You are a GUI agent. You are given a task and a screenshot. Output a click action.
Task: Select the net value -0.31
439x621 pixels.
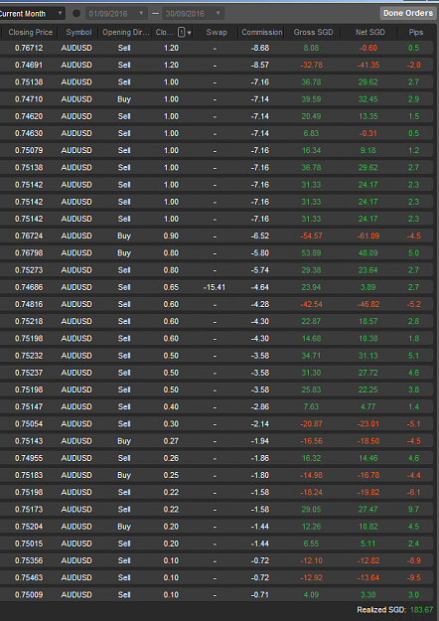(368, 133)
